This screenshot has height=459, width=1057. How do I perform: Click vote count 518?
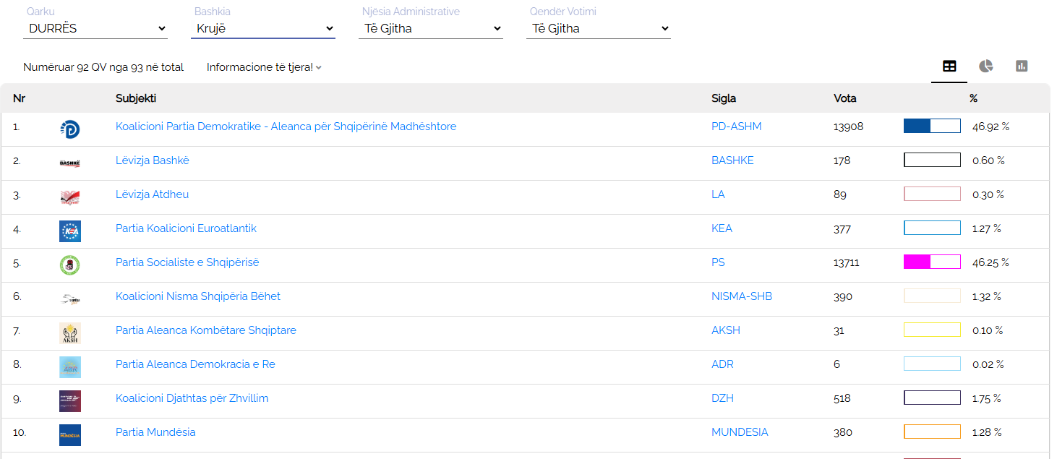click(842, 398)
